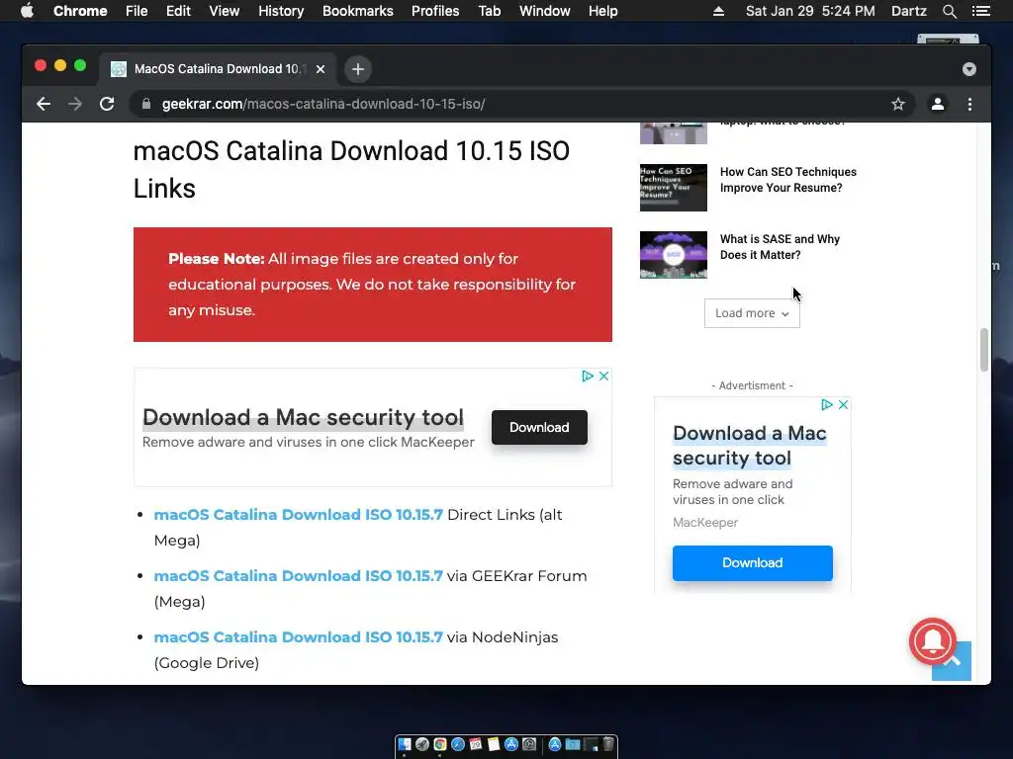Open Calendar from the Dock

(x=476, y=744)
